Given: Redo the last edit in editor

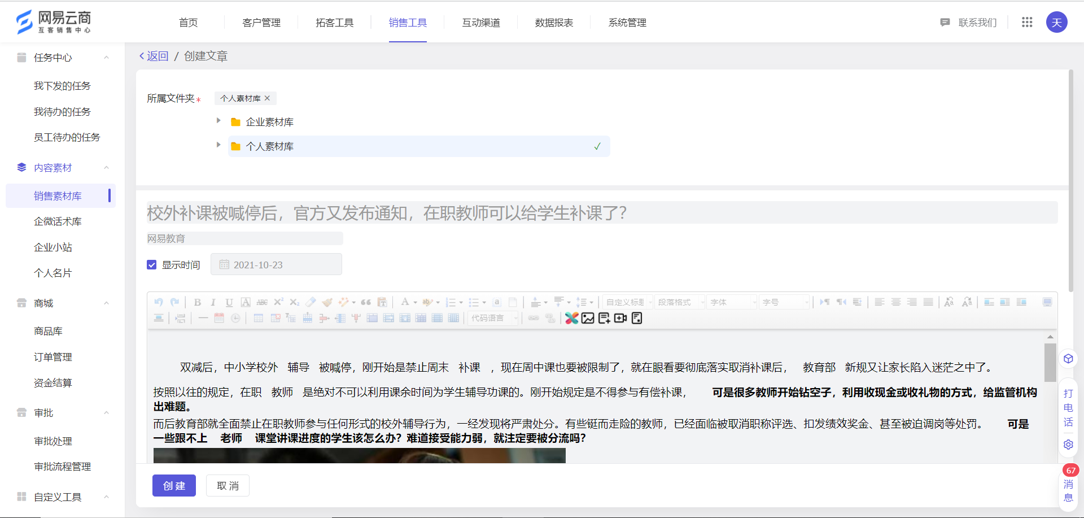Looking at the screenshot, I should 174,302.
